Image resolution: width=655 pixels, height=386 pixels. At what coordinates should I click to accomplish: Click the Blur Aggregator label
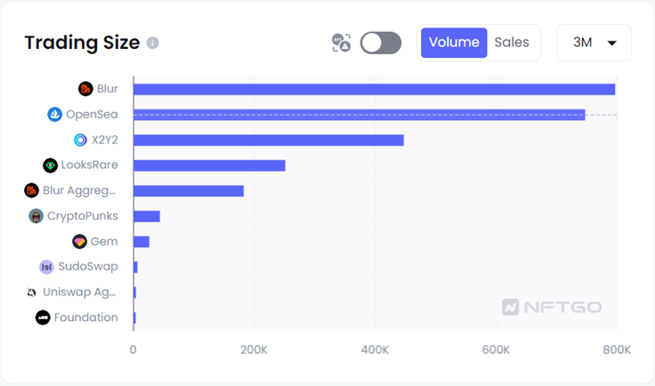click(x=80, y=190)
